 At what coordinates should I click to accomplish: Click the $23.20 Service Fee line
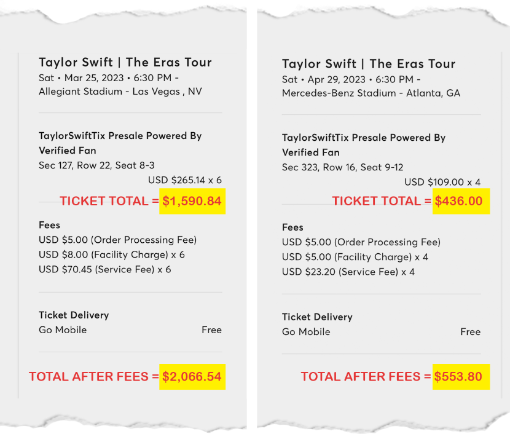click(348, 271)
